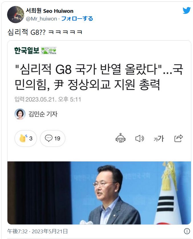Screen dimensions: 193x239
Task: Click the podium speaker news photo
Action: coord(99,193)
